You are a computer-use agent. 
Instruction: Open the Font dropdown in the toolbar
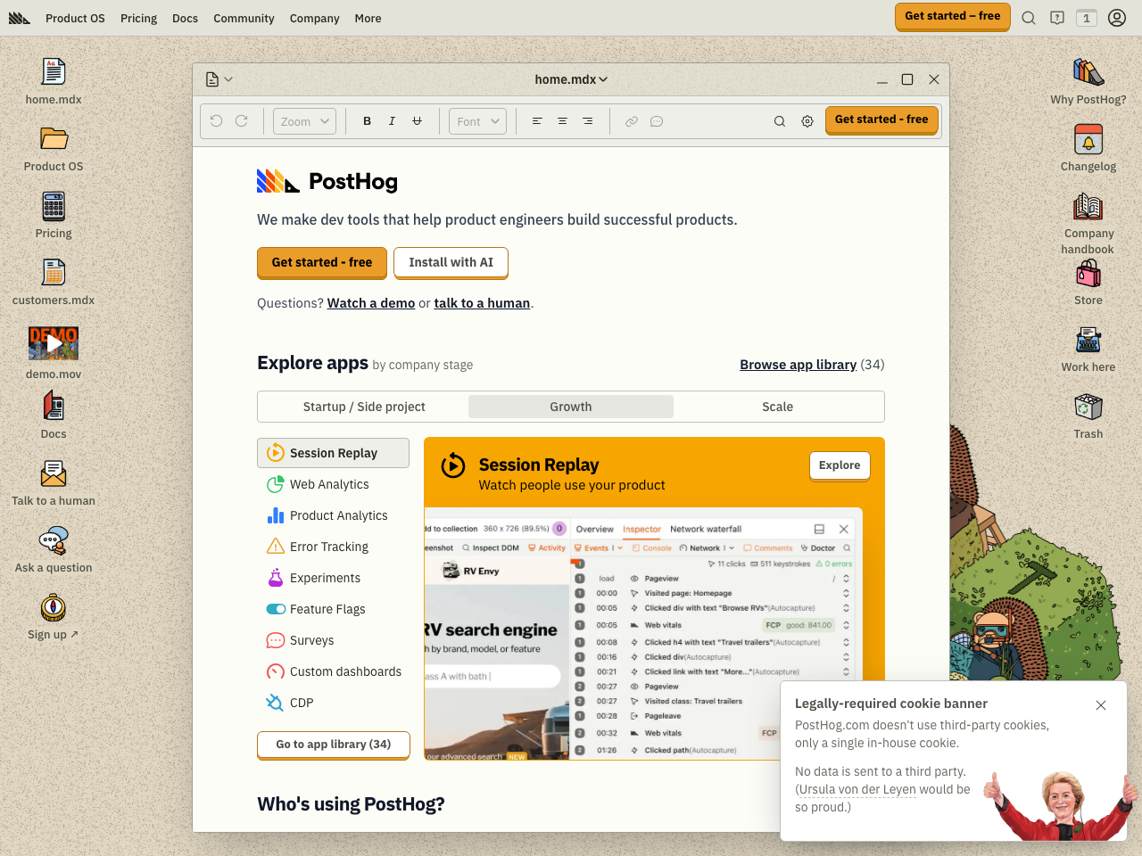[x=476, y=120]
